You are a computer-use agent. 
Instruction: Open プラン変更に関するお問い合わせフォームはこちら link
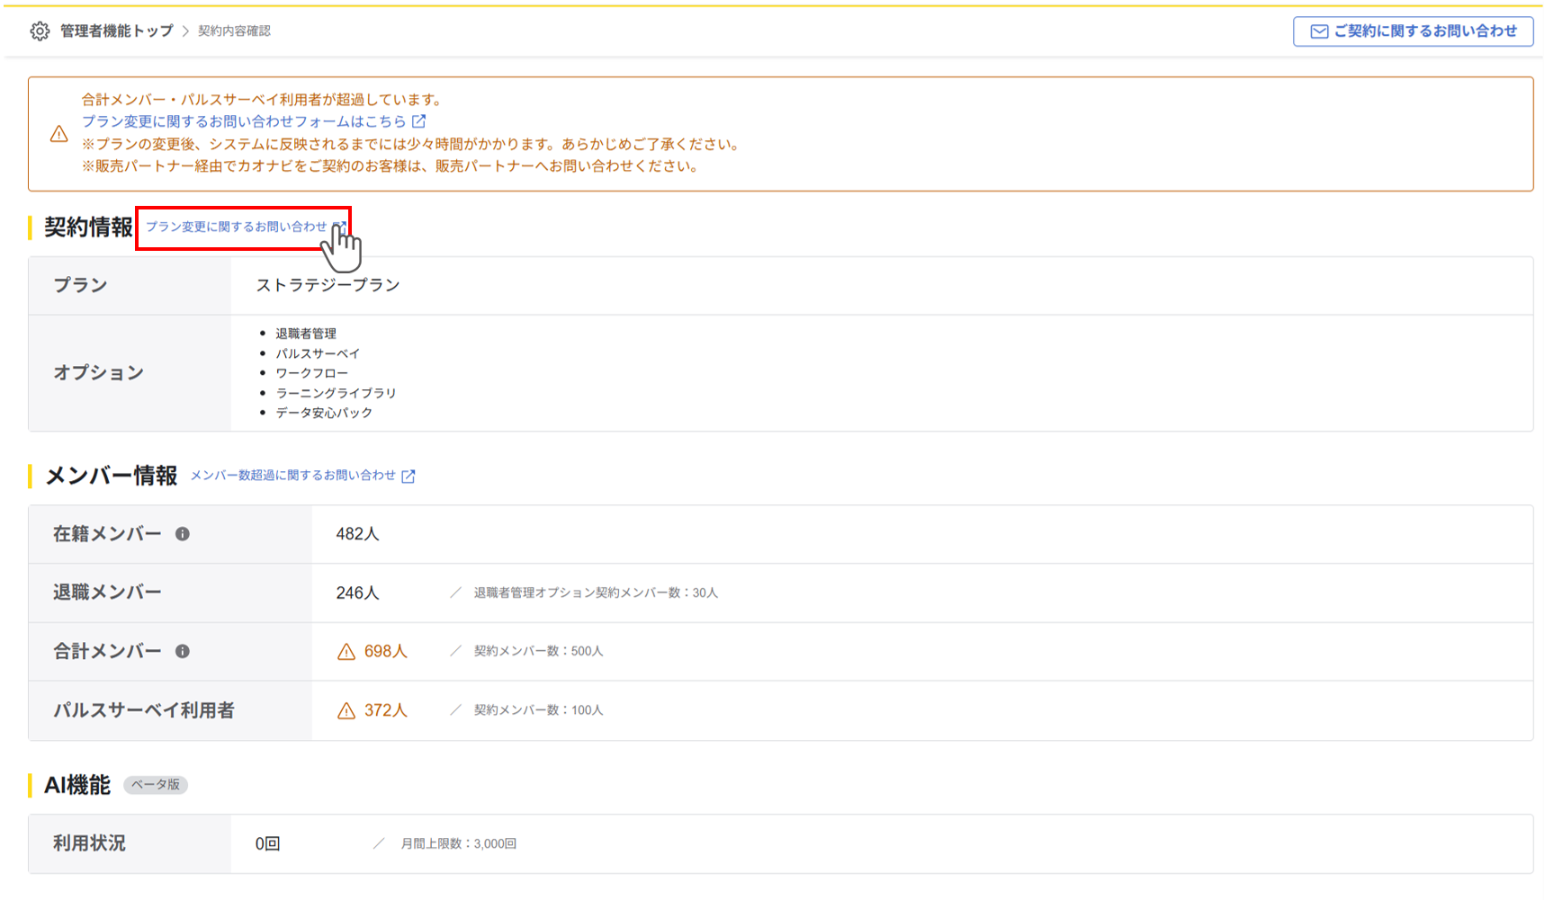[244, 121]
